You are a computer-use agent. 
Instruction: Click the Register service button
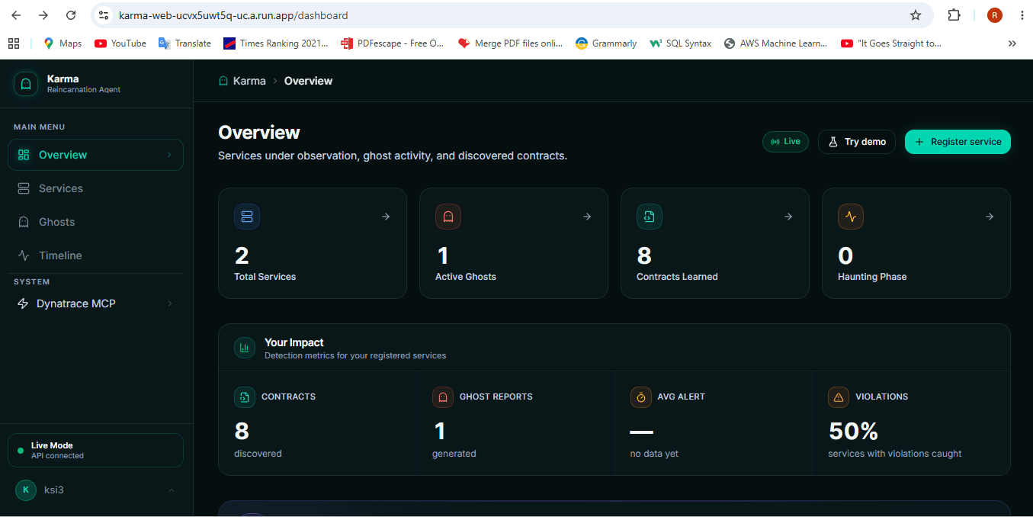958,142
